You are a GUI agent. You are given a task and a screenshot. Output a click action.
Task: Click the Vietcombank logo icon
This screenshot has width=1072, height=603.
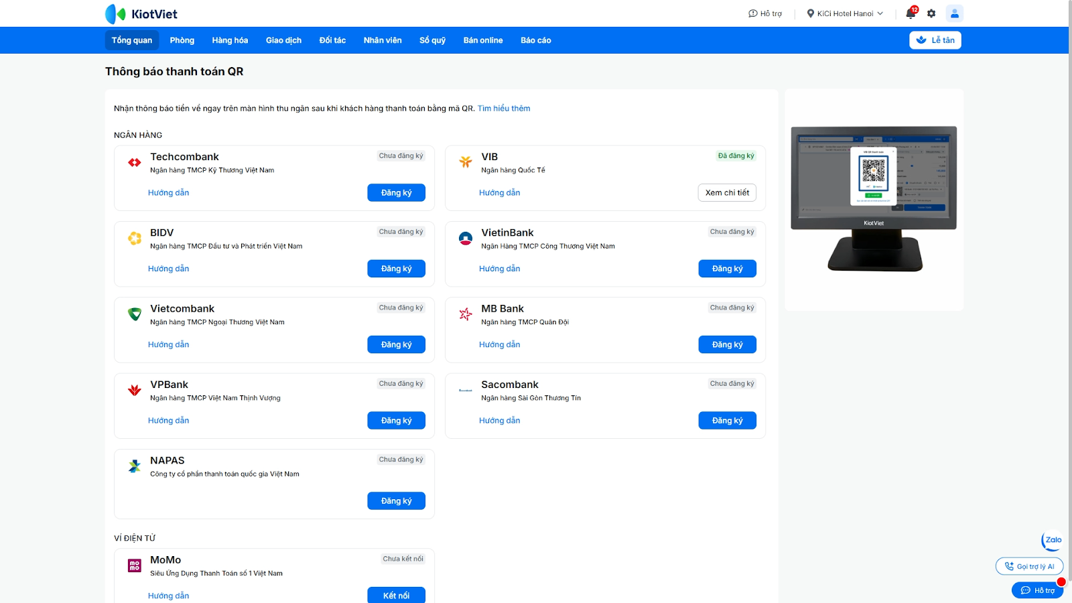135,314
